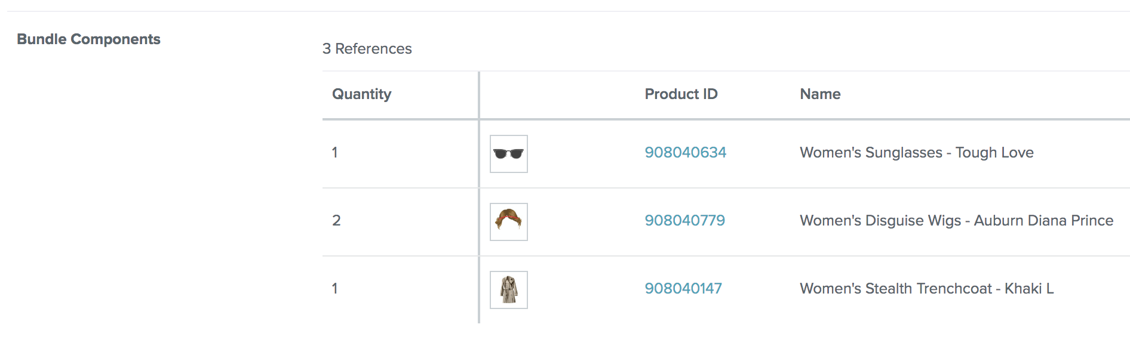Click the Quantity column header

361,94
